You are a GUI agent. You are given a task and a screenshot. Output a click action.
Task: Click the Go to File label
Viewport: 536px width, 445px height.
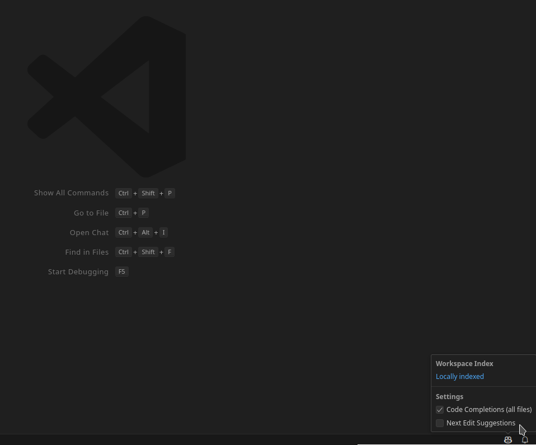click(x=91, y=213)
